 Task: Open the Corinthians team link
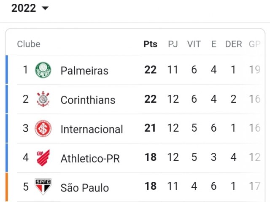tap(88, 100)
